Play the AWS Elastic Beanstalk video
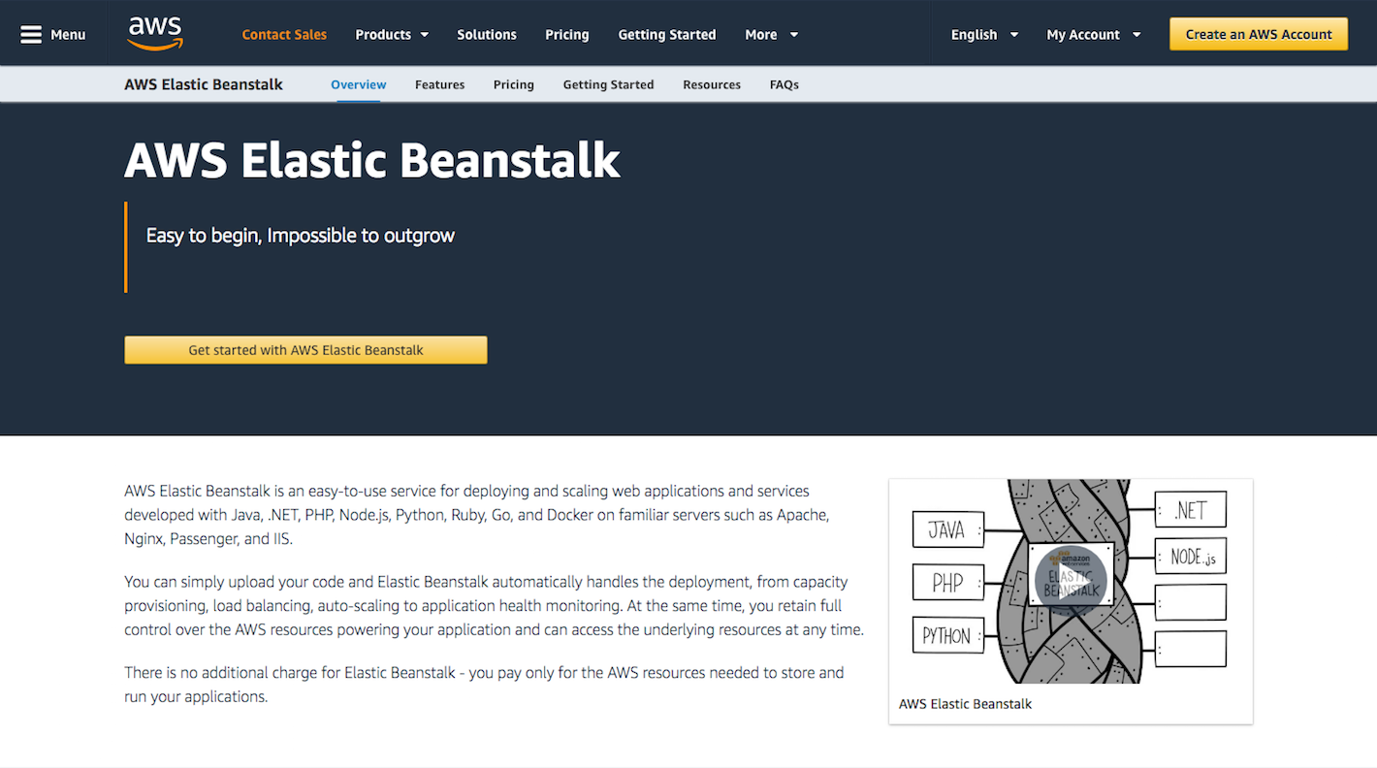Viewport: 1377px width, 768px height. click(x=1071, y=581)
